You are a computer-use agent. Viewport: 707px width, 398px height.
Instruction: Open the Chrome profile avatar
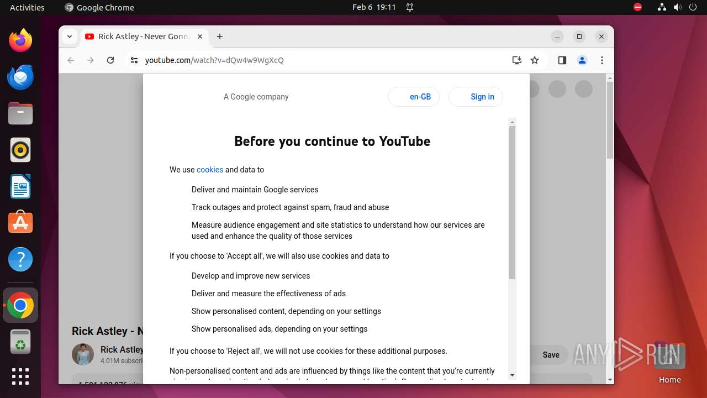[x=582, y=60]
